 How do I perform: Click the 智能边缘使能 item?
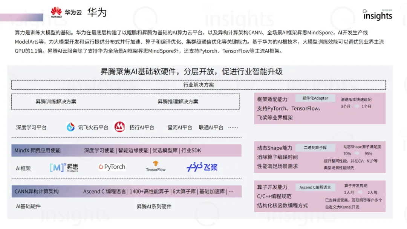click(133, 151)
